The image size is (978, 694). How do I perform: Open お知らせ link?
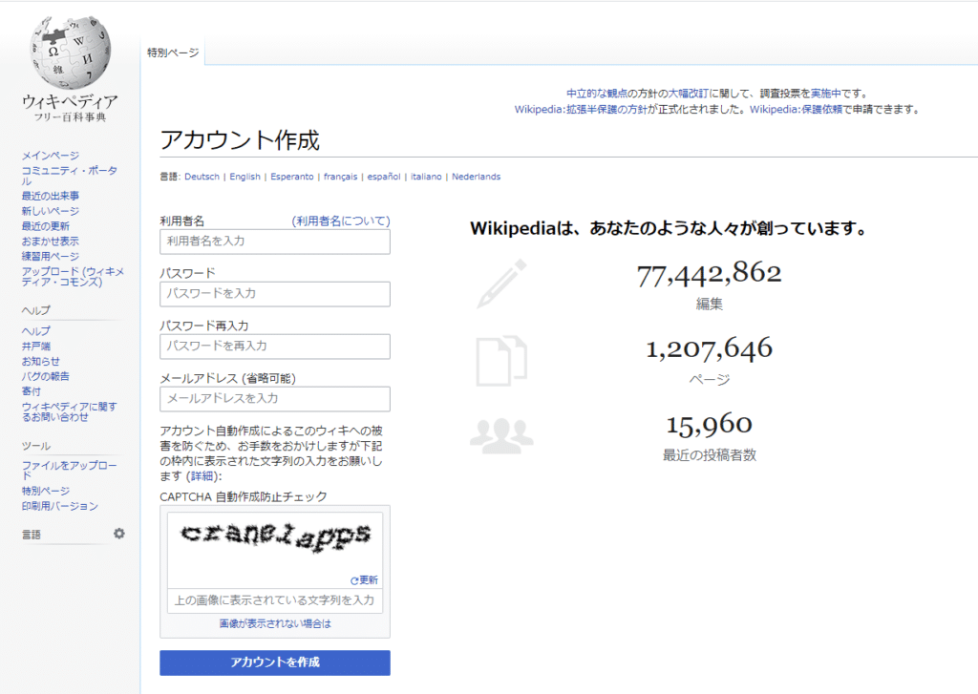point(41,361)
